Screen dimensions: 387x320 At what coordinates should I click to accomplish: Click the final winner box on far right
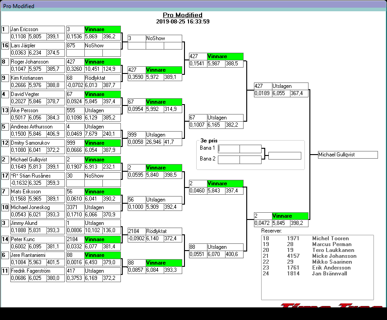tap(347, 155)
